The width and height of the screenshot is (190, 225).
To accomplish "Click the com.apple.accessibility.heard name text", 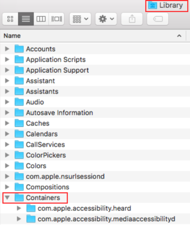I will [x=84, y=208].
